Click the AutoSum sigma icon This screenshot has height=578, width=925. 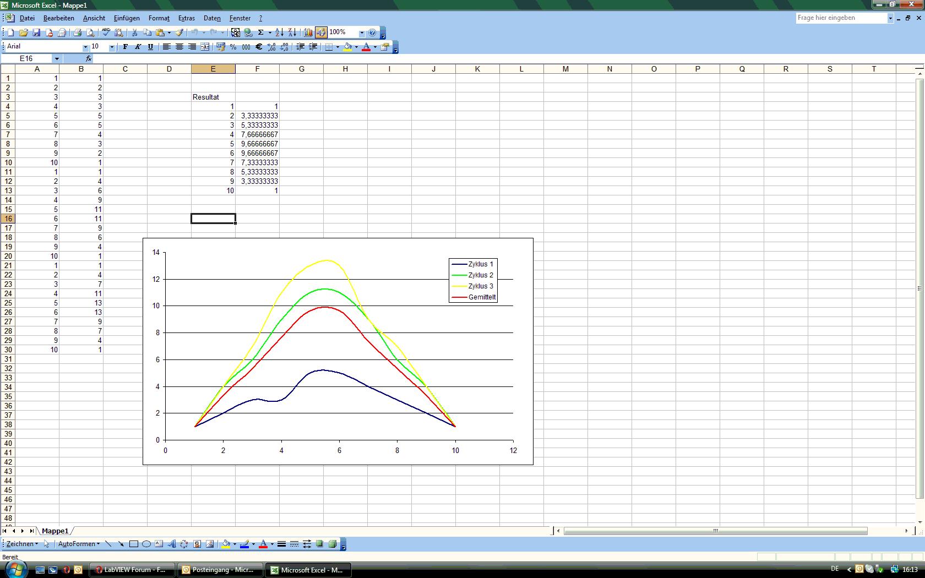coord(261,32)
